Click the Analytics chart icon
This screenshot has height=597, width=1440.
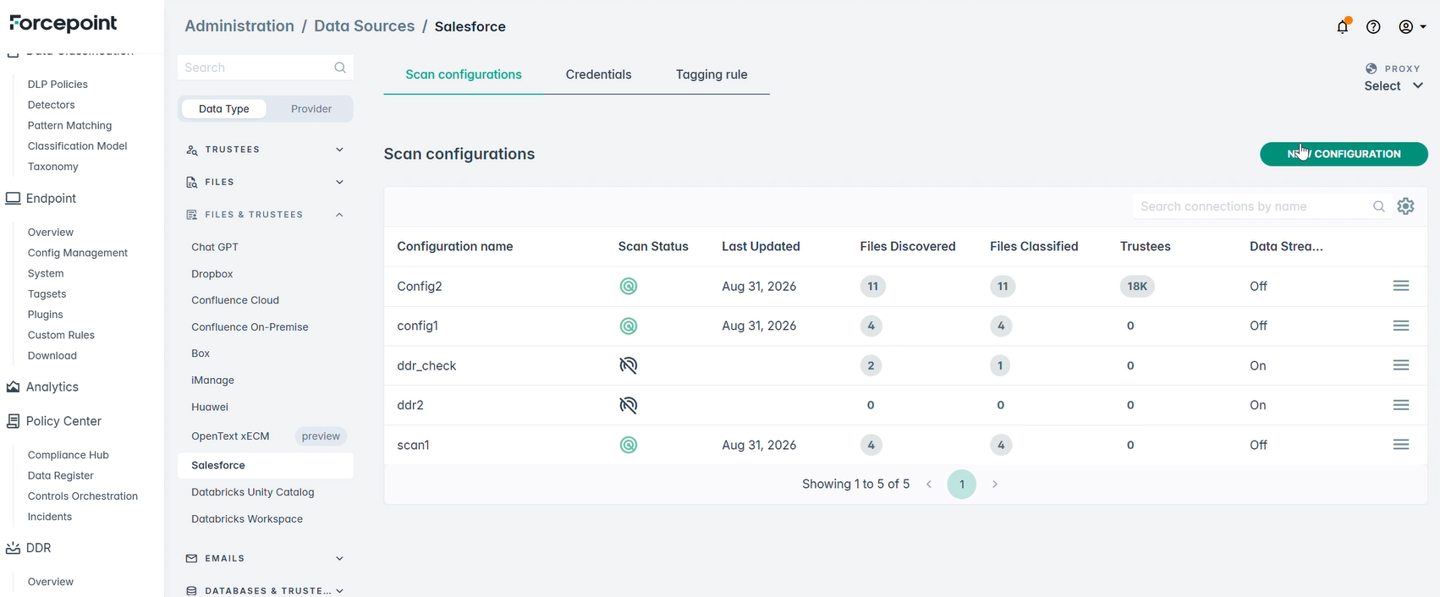click(13, 386)
